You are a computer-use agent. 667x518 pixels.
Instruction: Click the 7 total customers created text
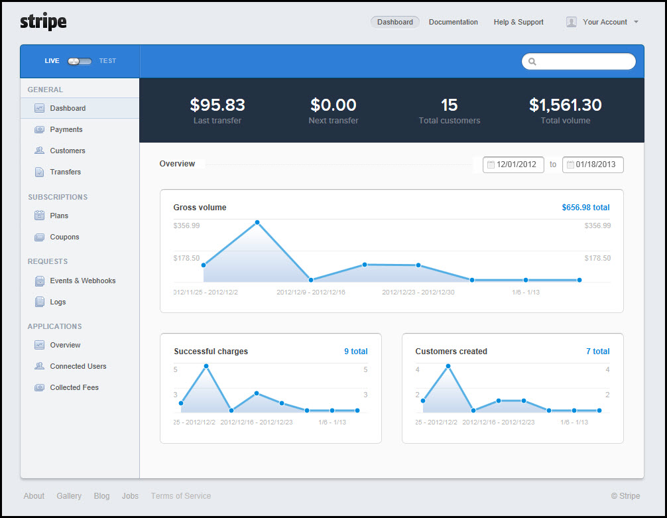[597, 351]
